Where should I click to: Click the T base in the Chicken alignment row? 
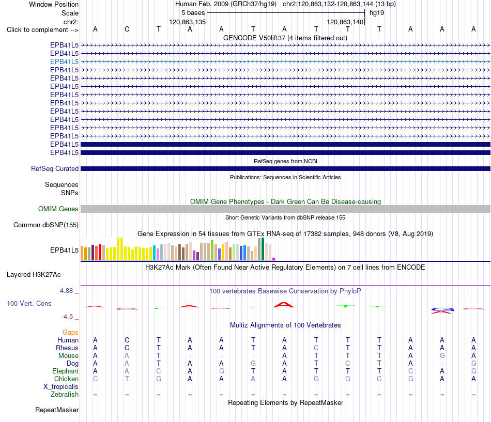click(127, 379)
